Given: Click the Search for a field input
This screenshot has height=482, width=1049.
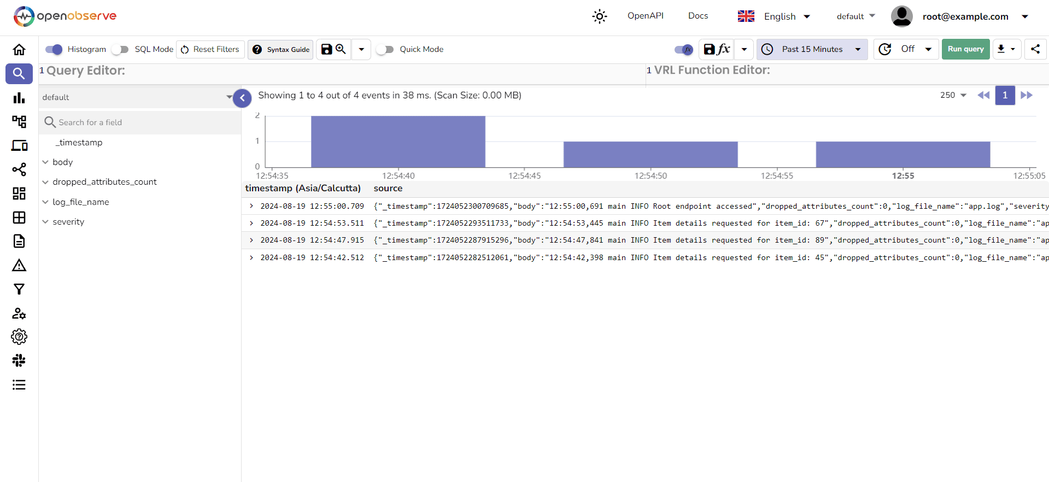Looking at the screenshot, I should click(142, 122).
